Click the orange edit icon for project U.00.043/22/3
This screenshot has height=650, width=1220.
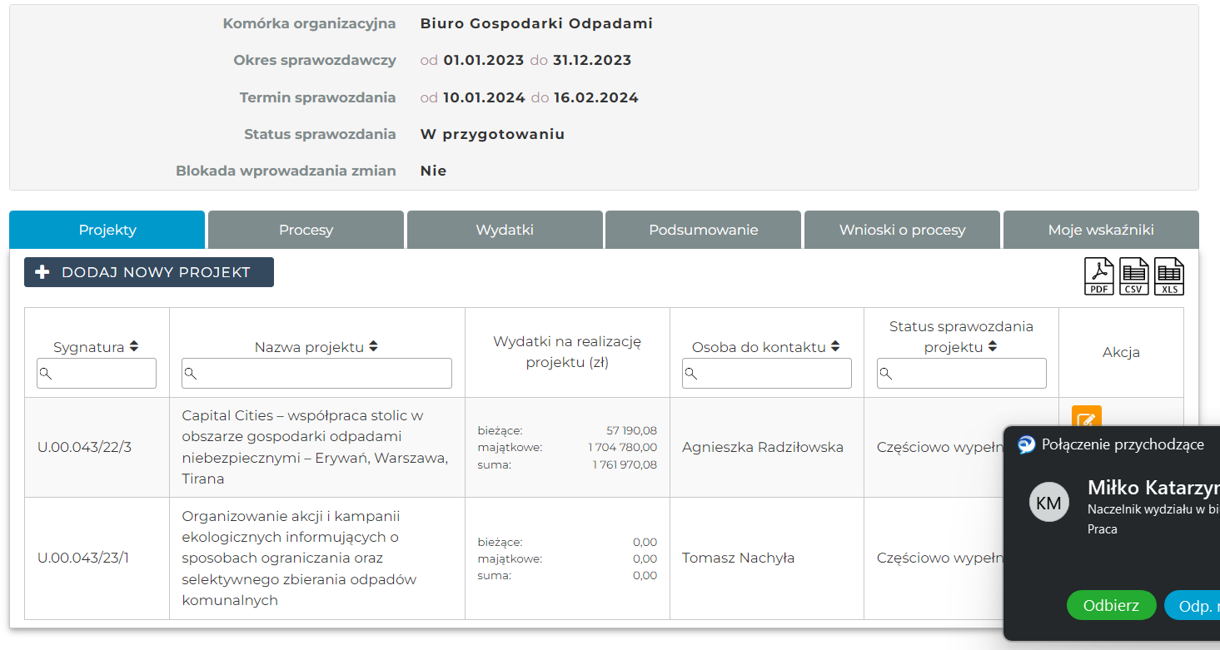[x=1086, y=417]
